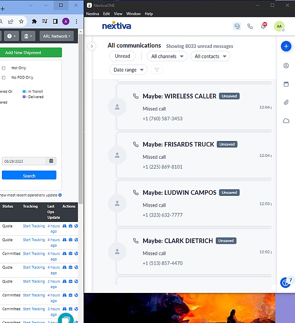Click the Chrome extensions puzzle icon

[34, 22]
